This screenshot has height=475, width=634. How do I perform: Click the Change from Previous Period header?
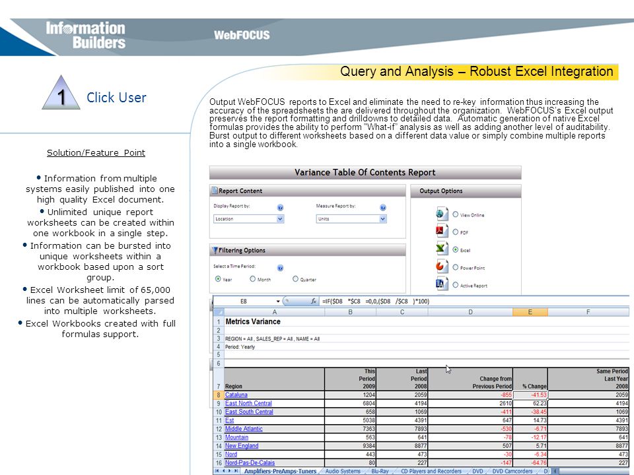click(x=470, y=379)
